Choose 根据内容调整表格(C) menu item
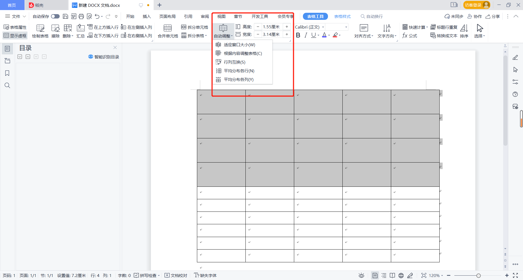Viewport: 523px width, 280px height. (243, 53)
